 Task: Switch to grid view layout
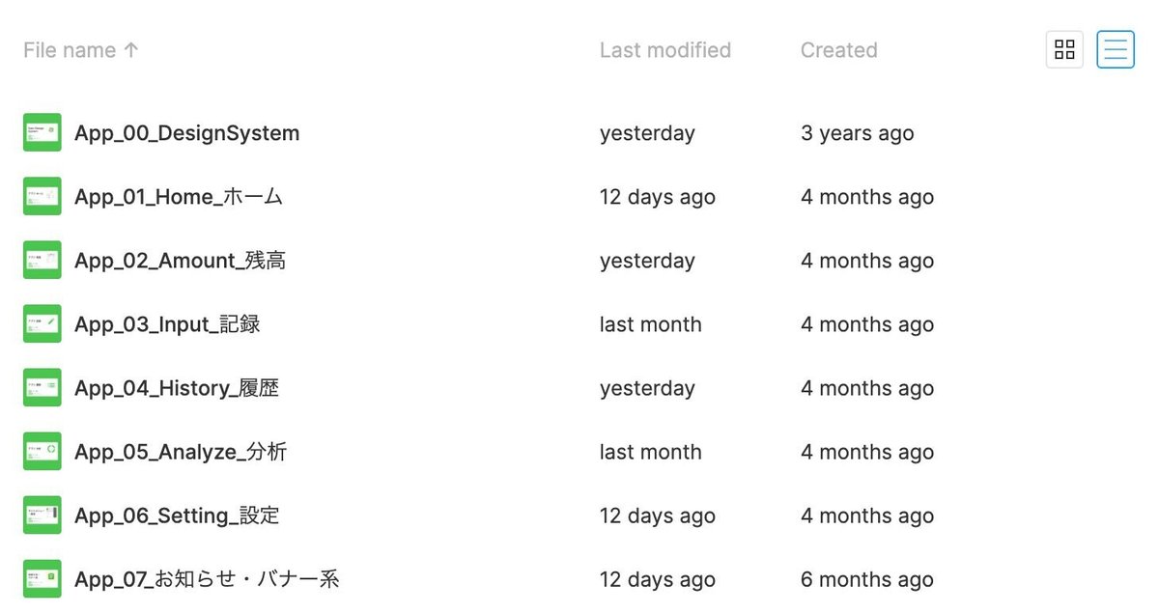pyautogui.click(x=1064, y=49)
